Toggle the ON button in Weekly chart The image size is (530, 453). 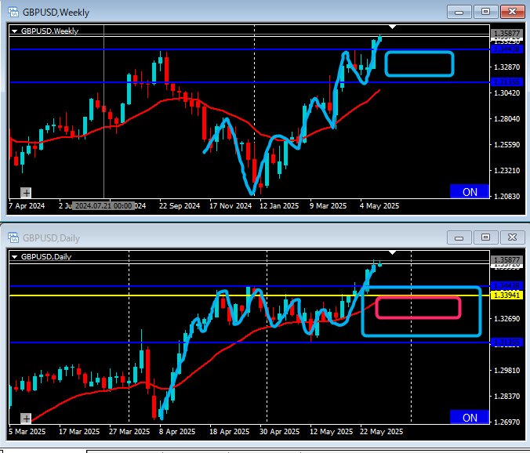(x=470, y=191)
